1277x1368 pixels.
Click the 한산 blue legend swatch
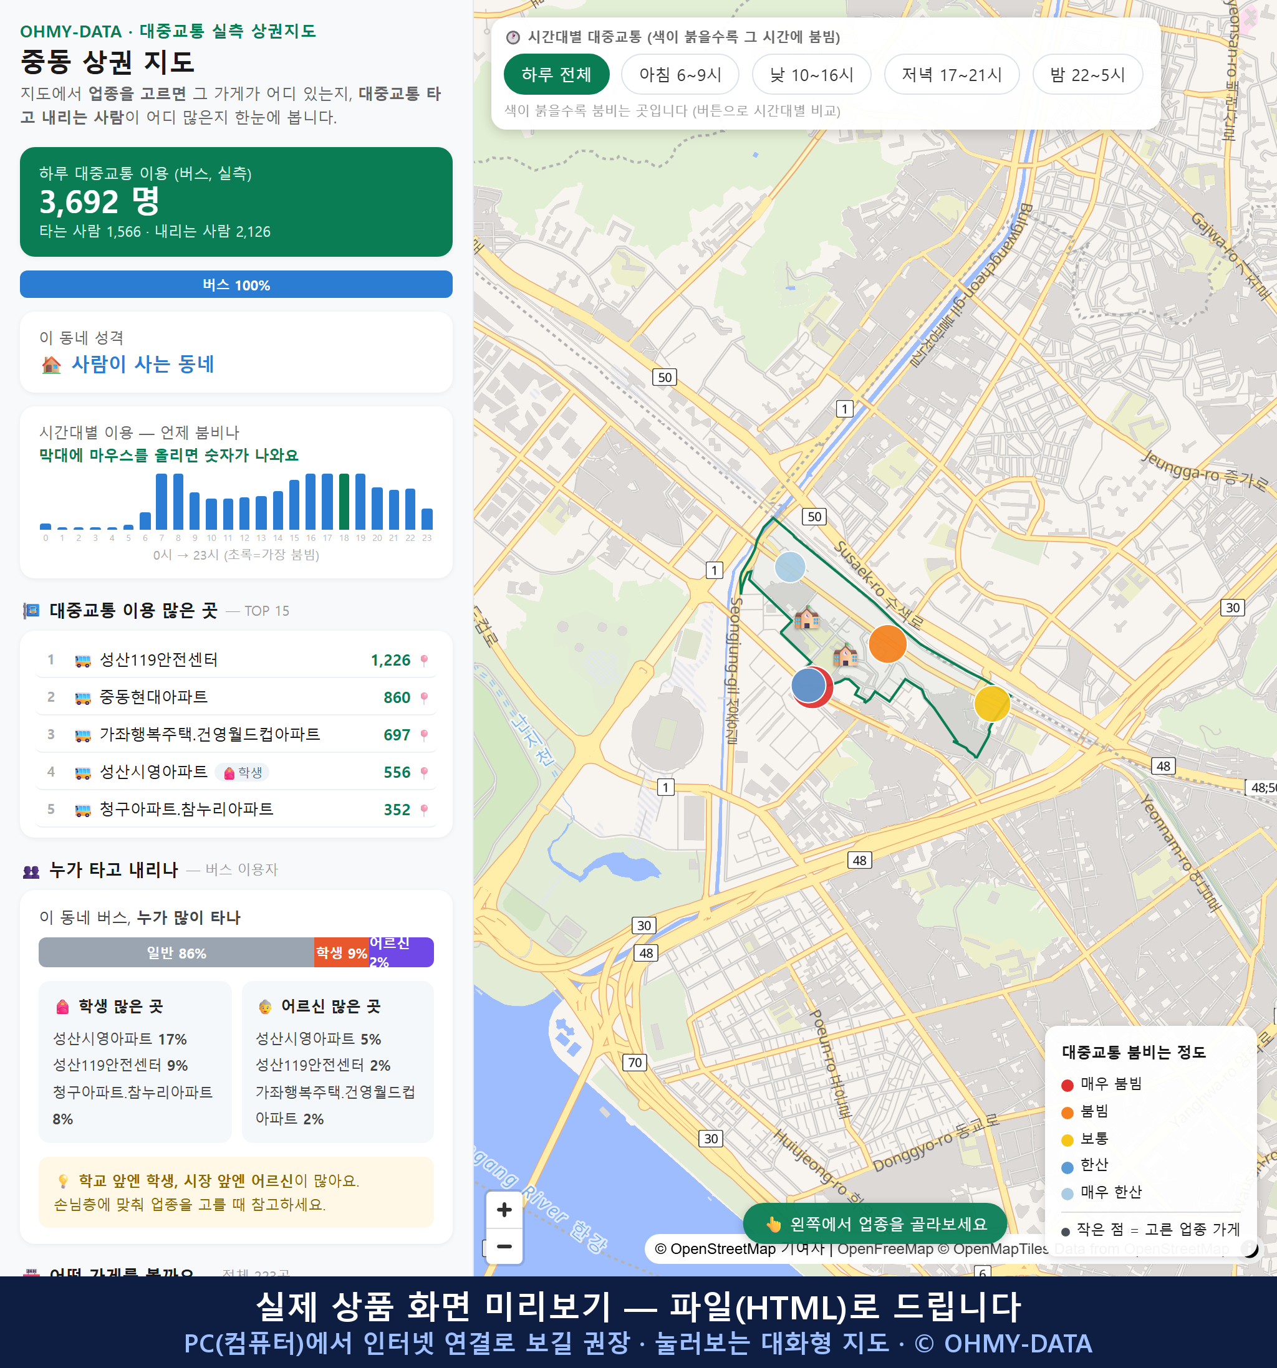click(x=1067, y=1167)
